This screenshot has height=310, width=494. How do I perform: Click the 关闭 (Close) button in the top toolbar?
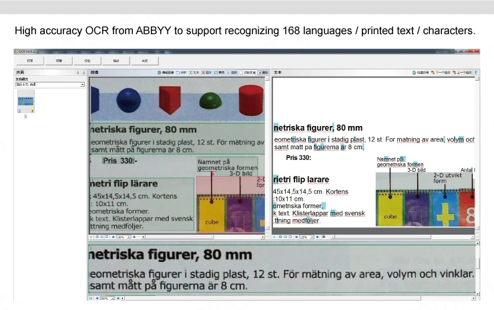point(145,61)
